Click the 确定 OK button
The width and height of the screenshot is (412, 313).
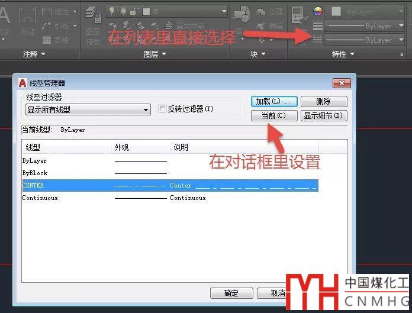coord(231,293)
